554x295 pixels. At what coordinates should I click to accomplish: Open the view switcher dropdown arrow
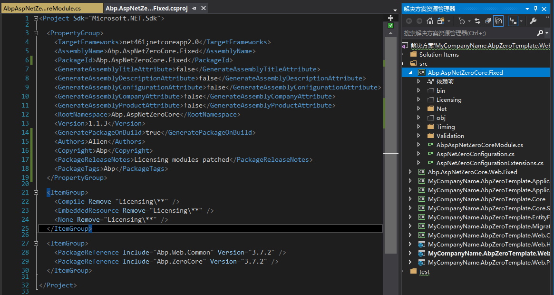click(x=449, y=21)
